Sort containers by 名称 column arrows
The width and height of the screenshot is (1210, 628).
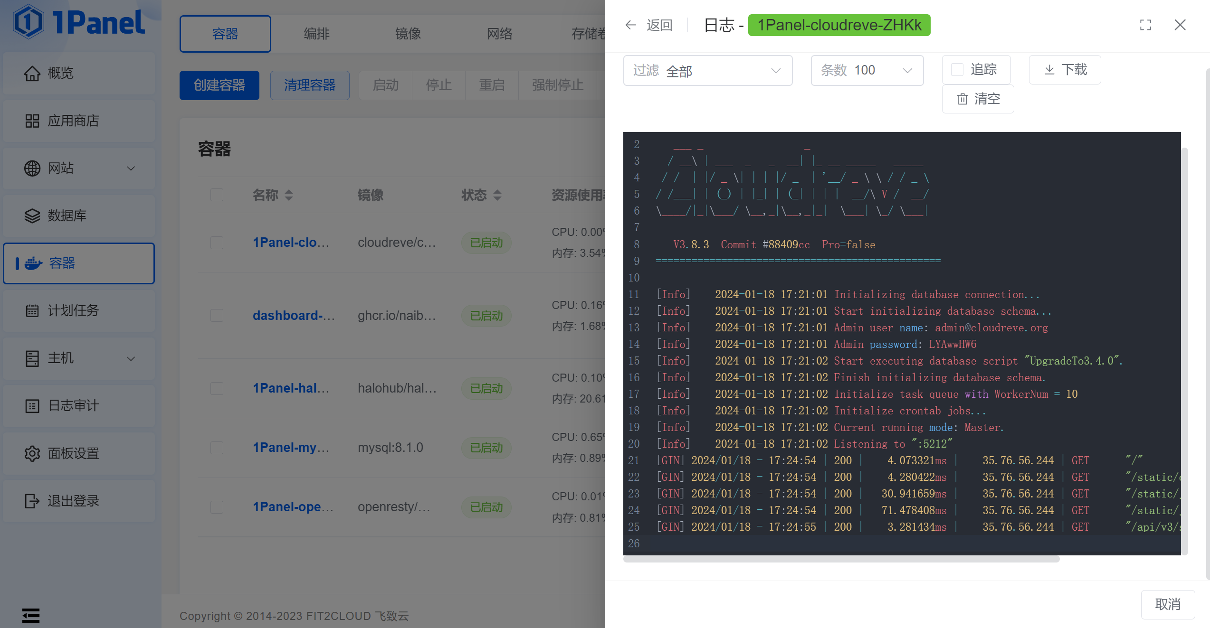(289, 195)
